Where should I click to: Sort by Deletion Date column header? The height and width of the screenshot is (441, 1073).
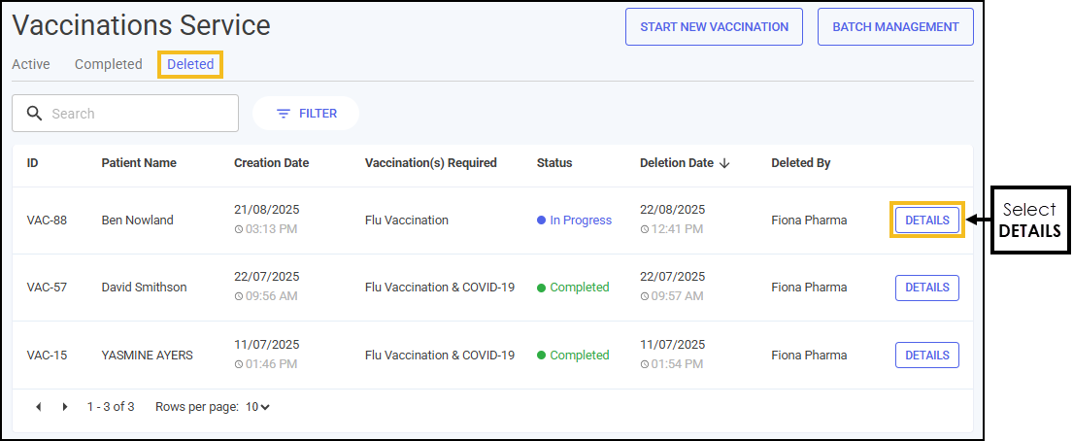(676, 163)
